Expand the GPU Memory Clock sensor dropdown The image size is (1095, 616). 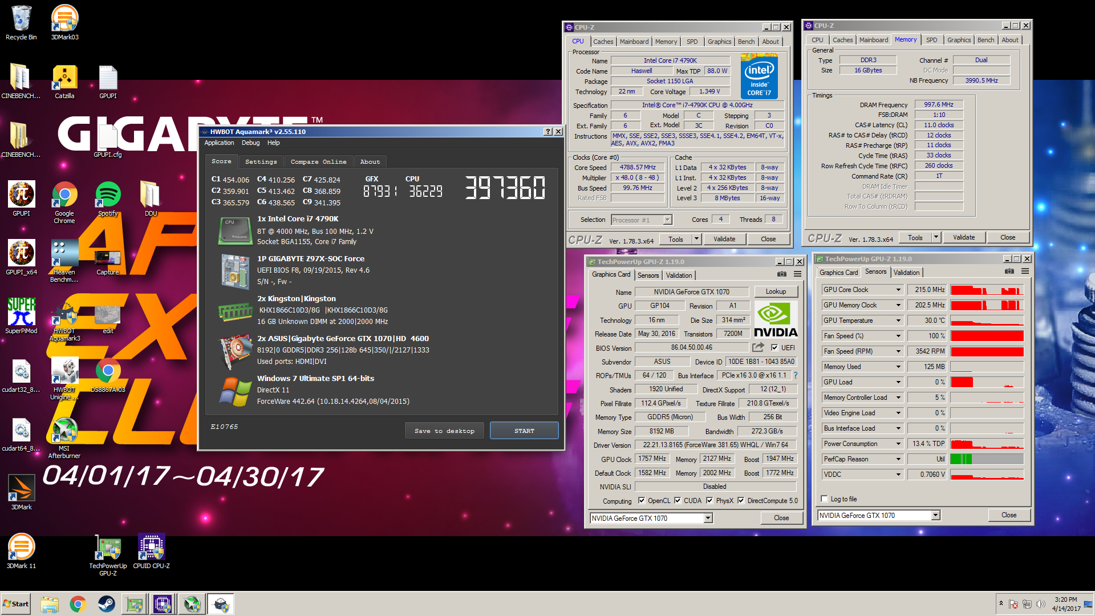point(898,305)
